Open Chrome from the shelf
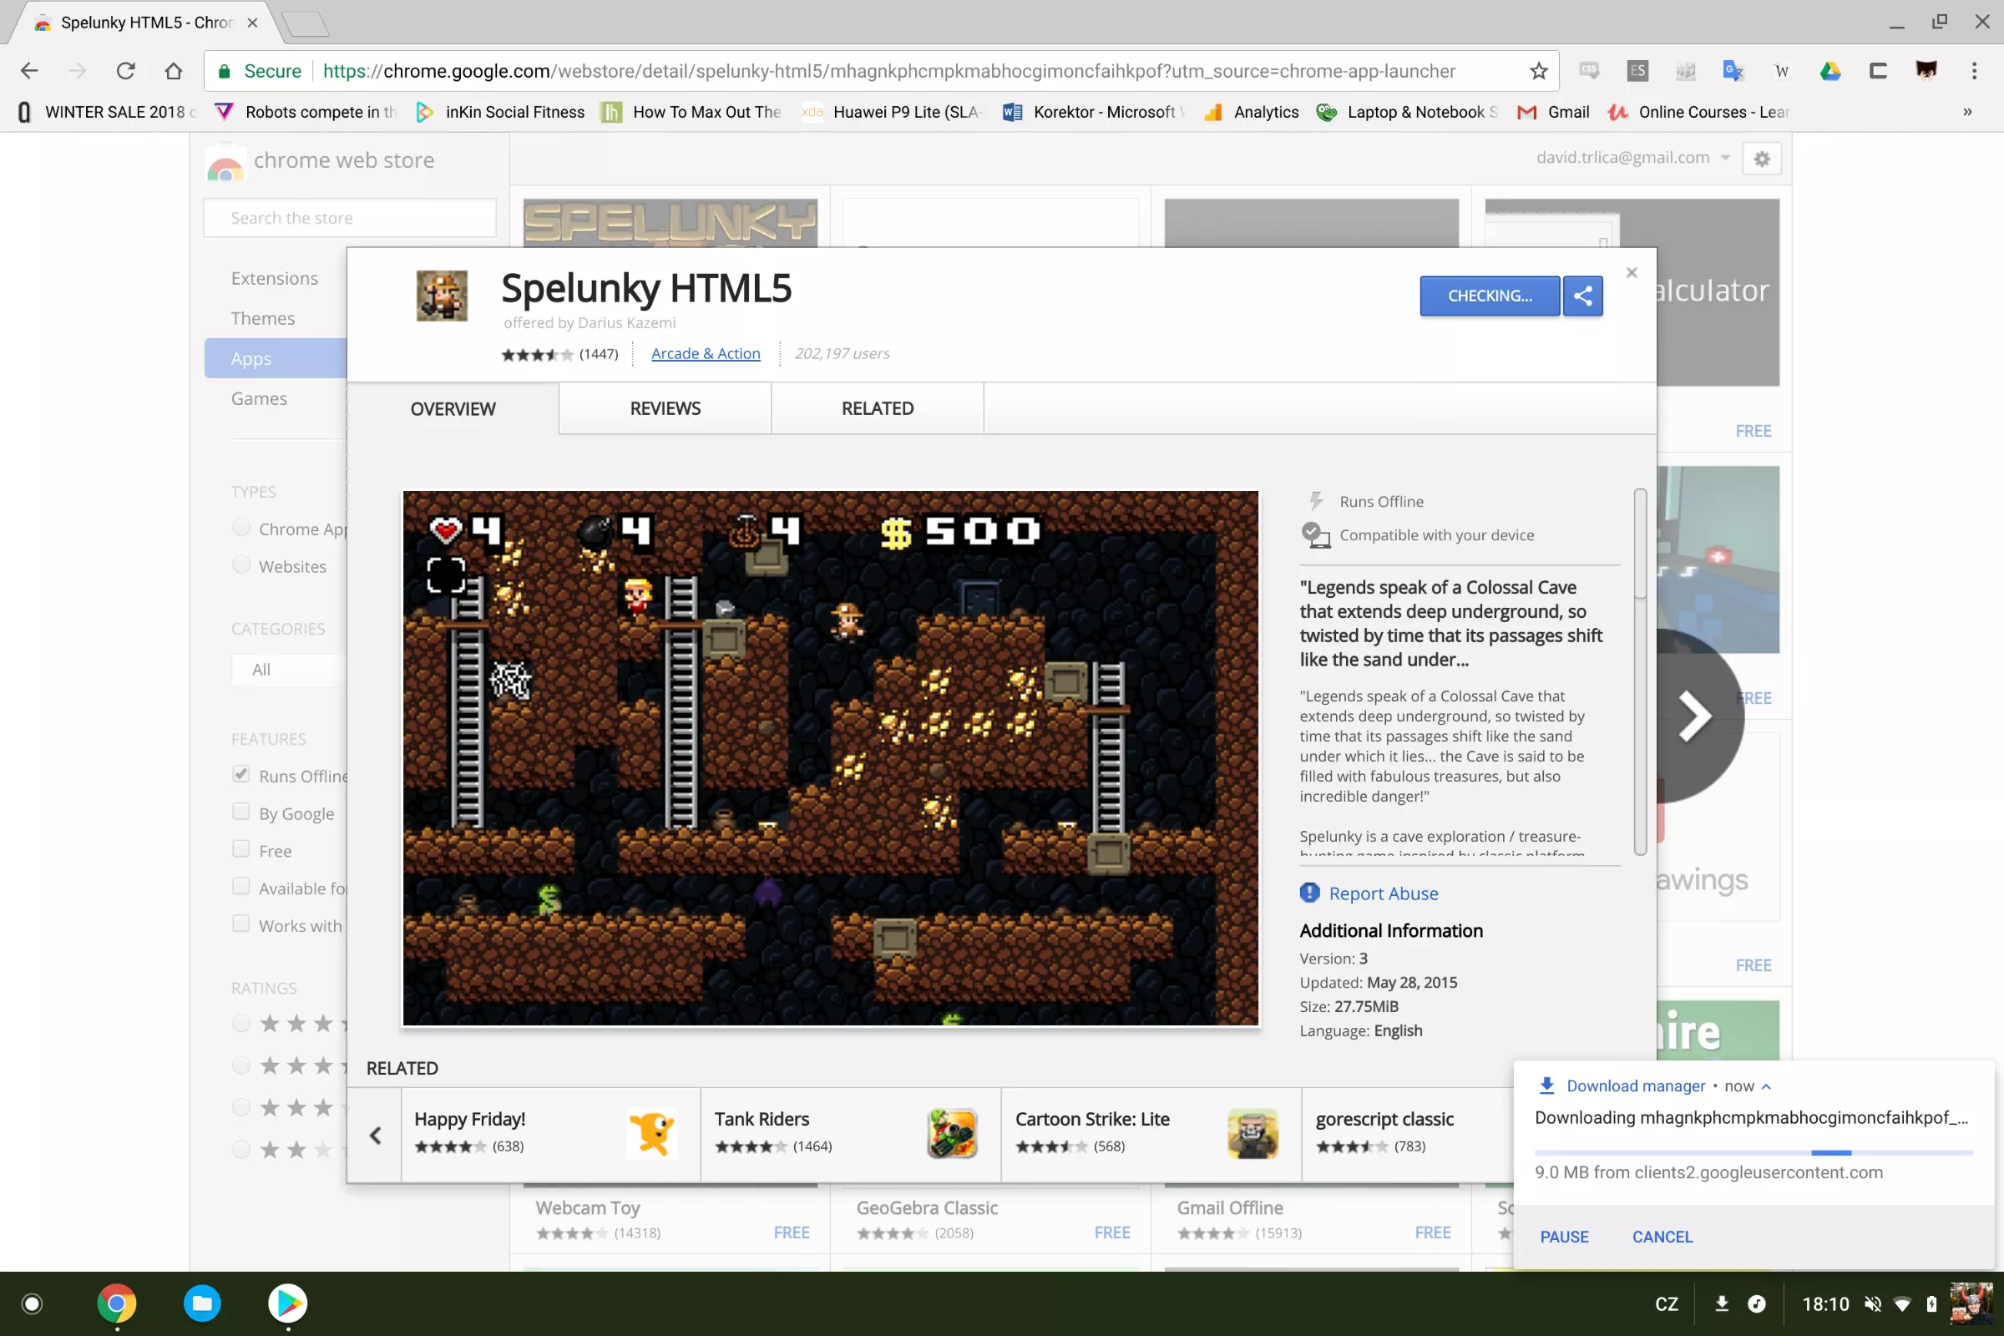The width and height of the screenshot is (2004, 1336). [x=117, y=1303]
